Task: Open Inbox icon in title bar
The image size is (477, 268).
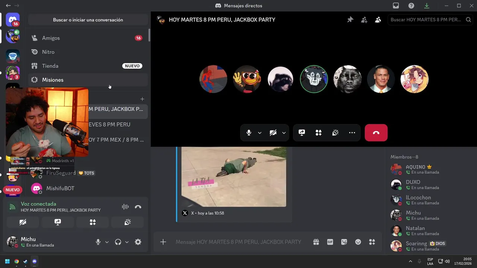Action: (x=396, y=6)
